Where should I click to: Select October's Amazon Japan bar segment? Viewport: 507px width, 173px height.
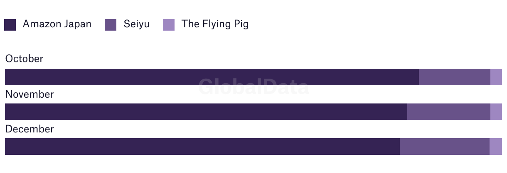(212, 77)
